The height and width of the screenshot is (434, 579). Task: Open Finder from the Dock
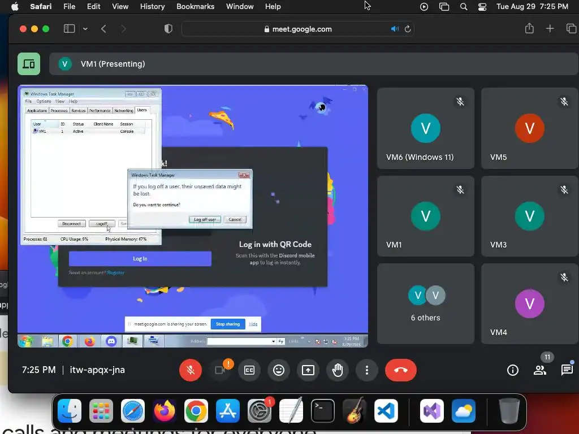click(x=70, y=411)
